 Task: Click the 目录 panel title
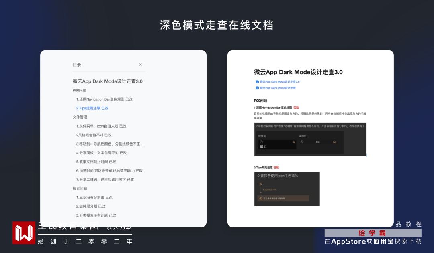[77, 65]
